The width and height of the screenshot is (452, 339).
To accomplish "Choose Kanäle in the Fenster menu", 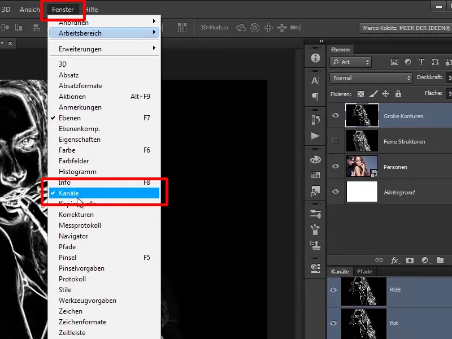I will point(105,193).
